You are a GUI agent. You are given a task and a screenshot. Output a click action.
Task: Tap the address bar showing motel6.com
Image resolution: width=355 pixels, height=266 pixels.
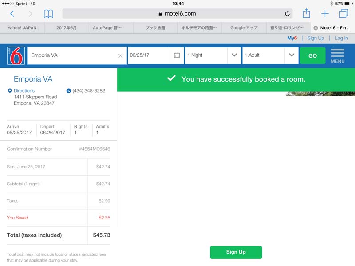click(177, 14)
